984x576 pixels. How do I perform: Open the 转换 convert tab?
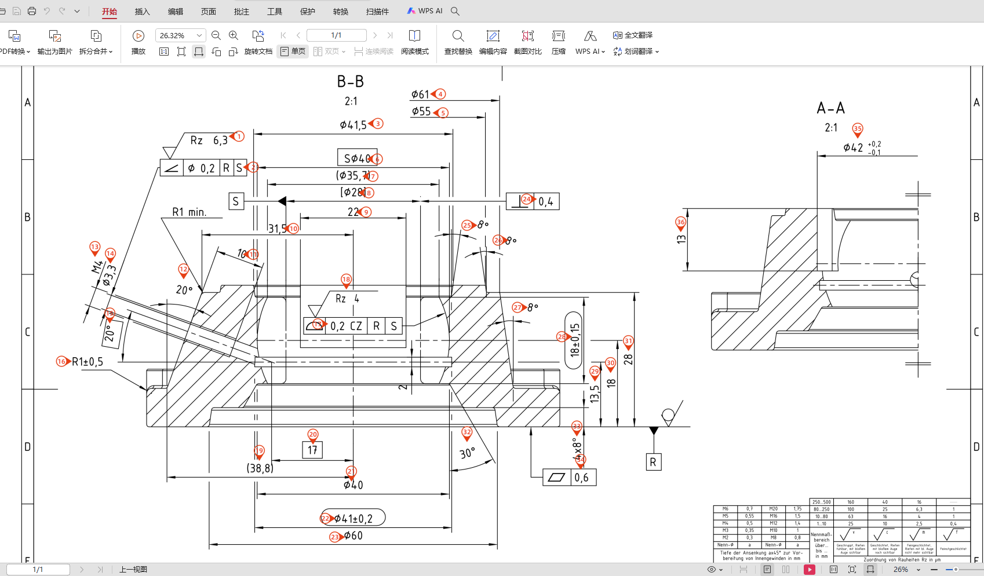point(341,12)
